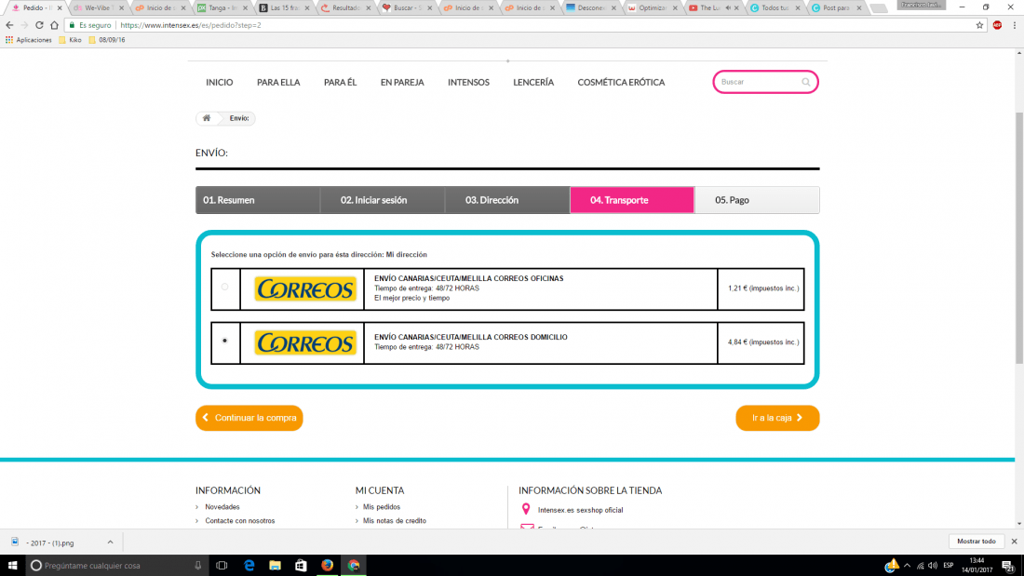
Task: Click browser home icon
Action: coord(54,25)
